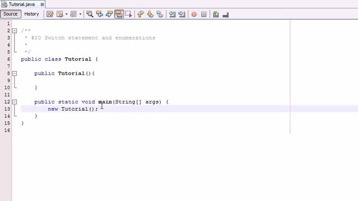Click the Shift Line Left icon

(172, 14)
